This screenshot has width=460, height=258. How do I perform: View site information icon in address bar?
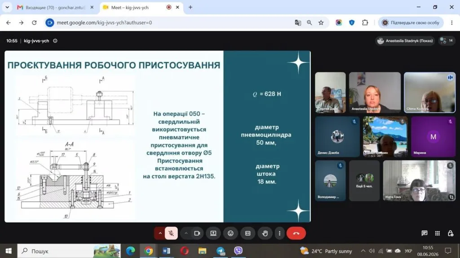tap(50, 22)
